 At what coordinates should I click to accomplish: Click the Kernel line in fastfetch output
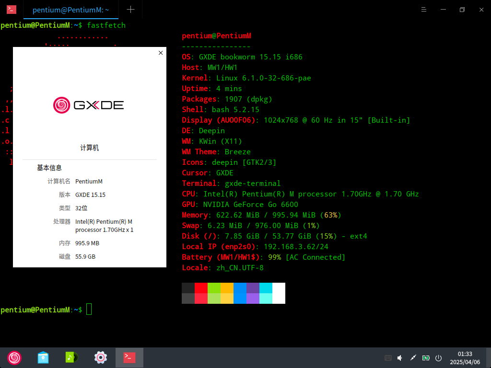[x=246, y=78]
